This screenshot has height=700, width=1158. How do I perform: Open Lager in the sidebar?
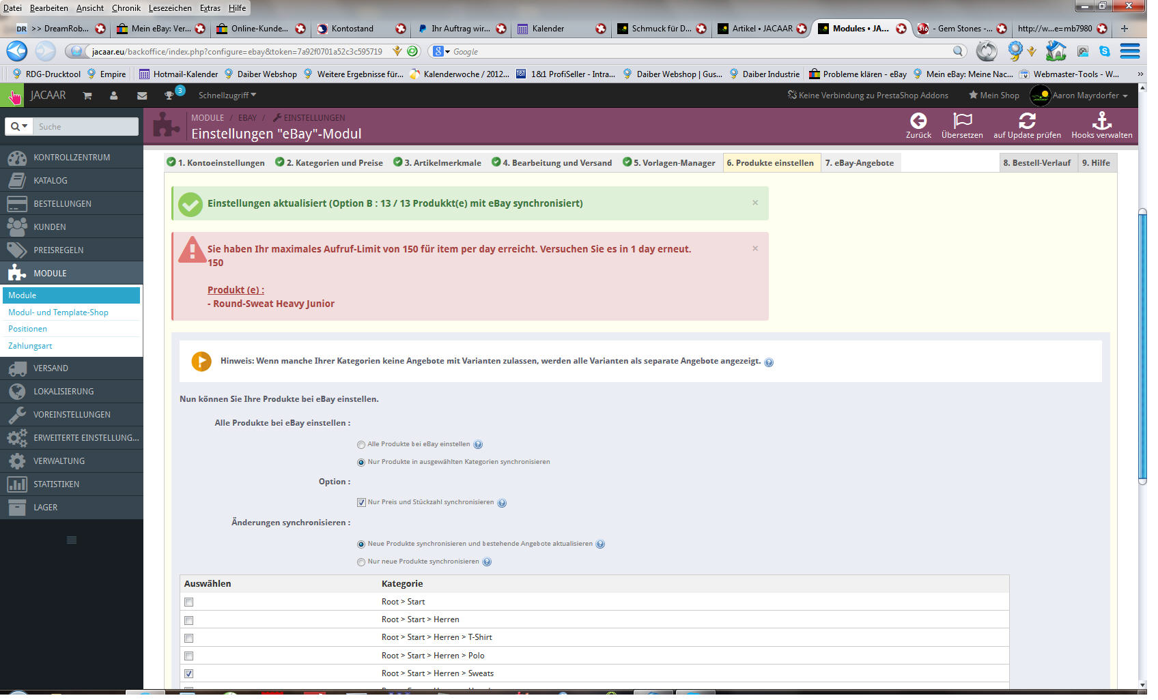[72, 508]
